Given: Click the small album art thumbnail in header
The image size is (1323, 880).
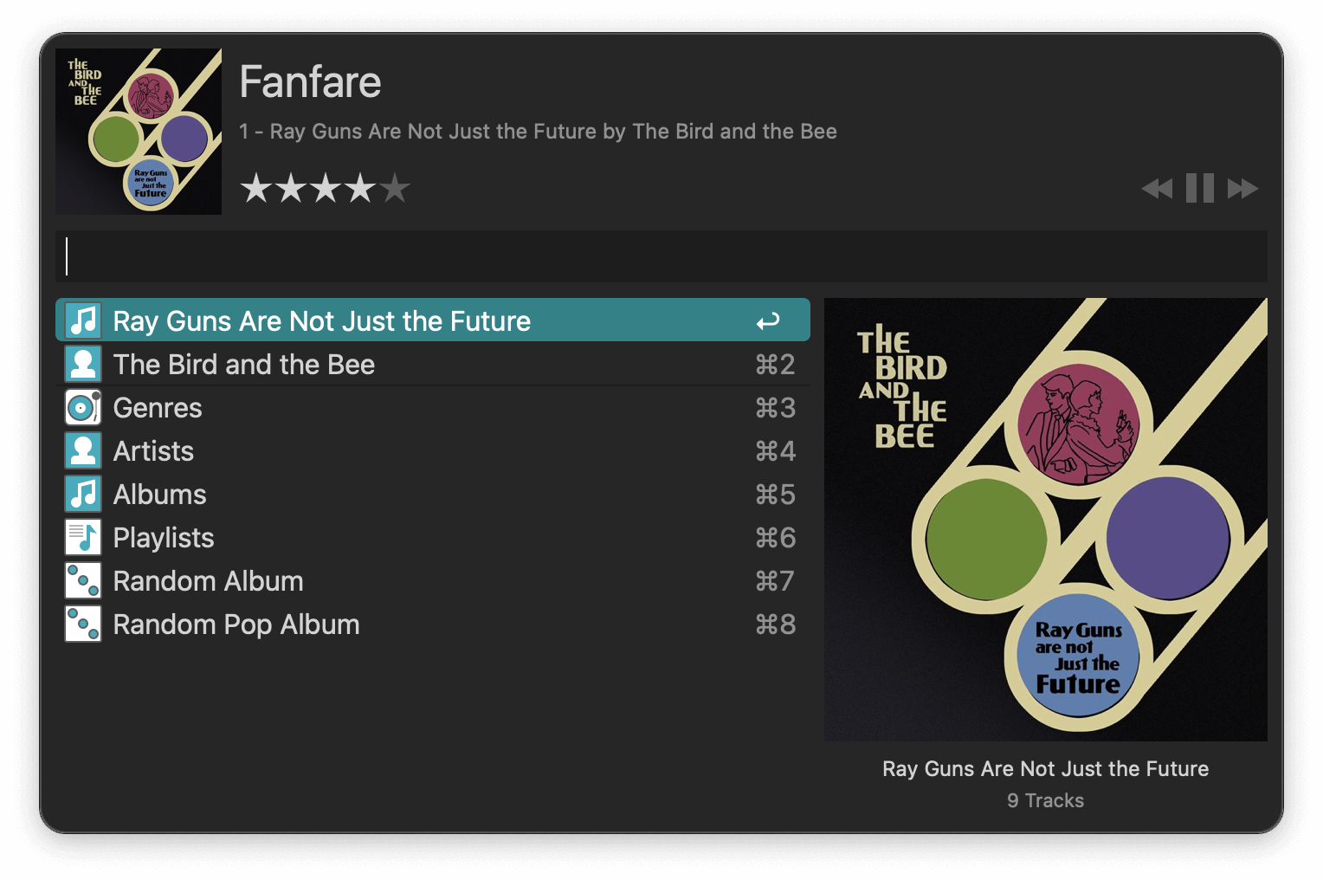Looking at the screenshot, I should pos(139,132).
